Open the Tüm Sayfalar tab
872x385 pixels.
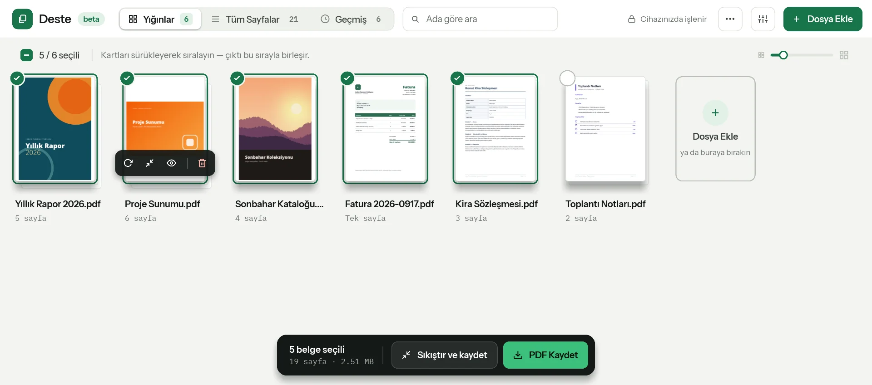255,19
